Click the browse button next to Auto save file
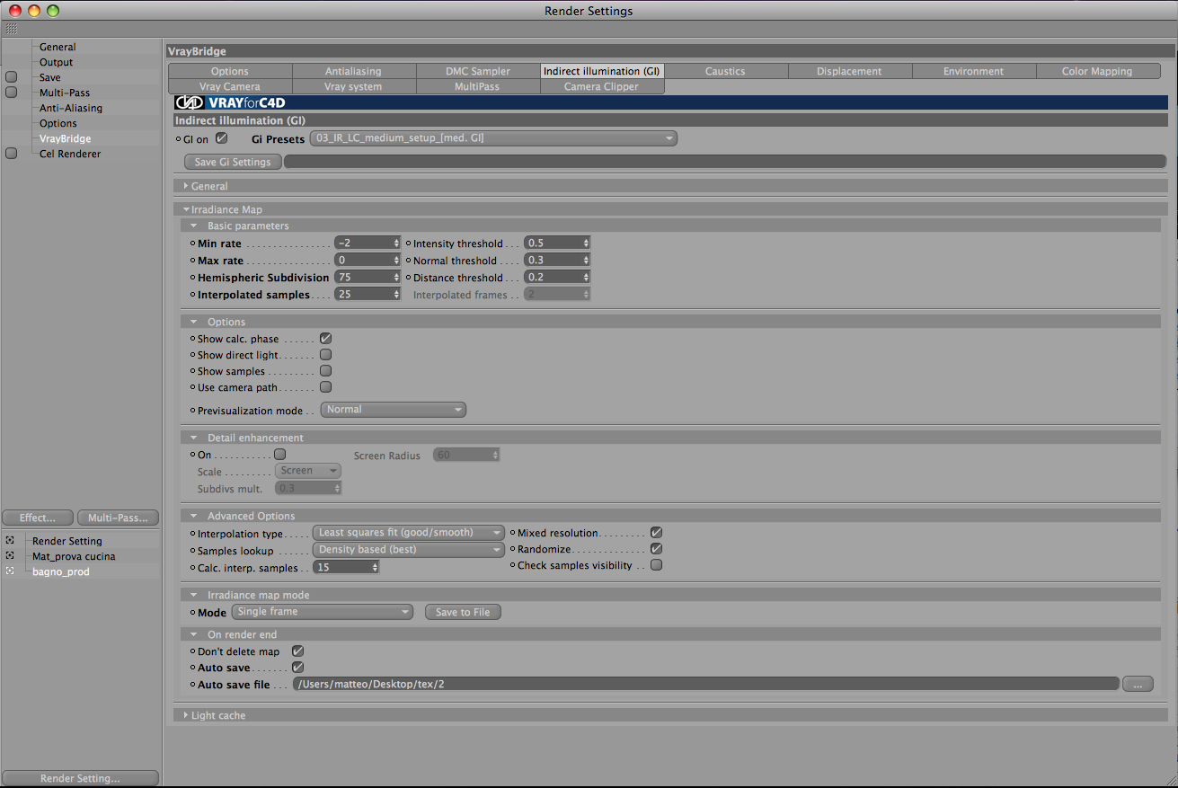The width and height of the screenshot is (1178, 788). [1138, 684]
